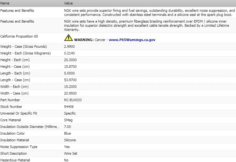Select the Part Number value RC-EUX033
The image size is (236, 162).
(x=73, y=100)
